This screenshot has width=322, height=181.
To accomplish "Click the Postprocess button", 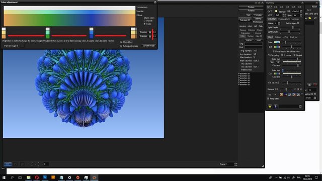I will (x=258, y=22).
